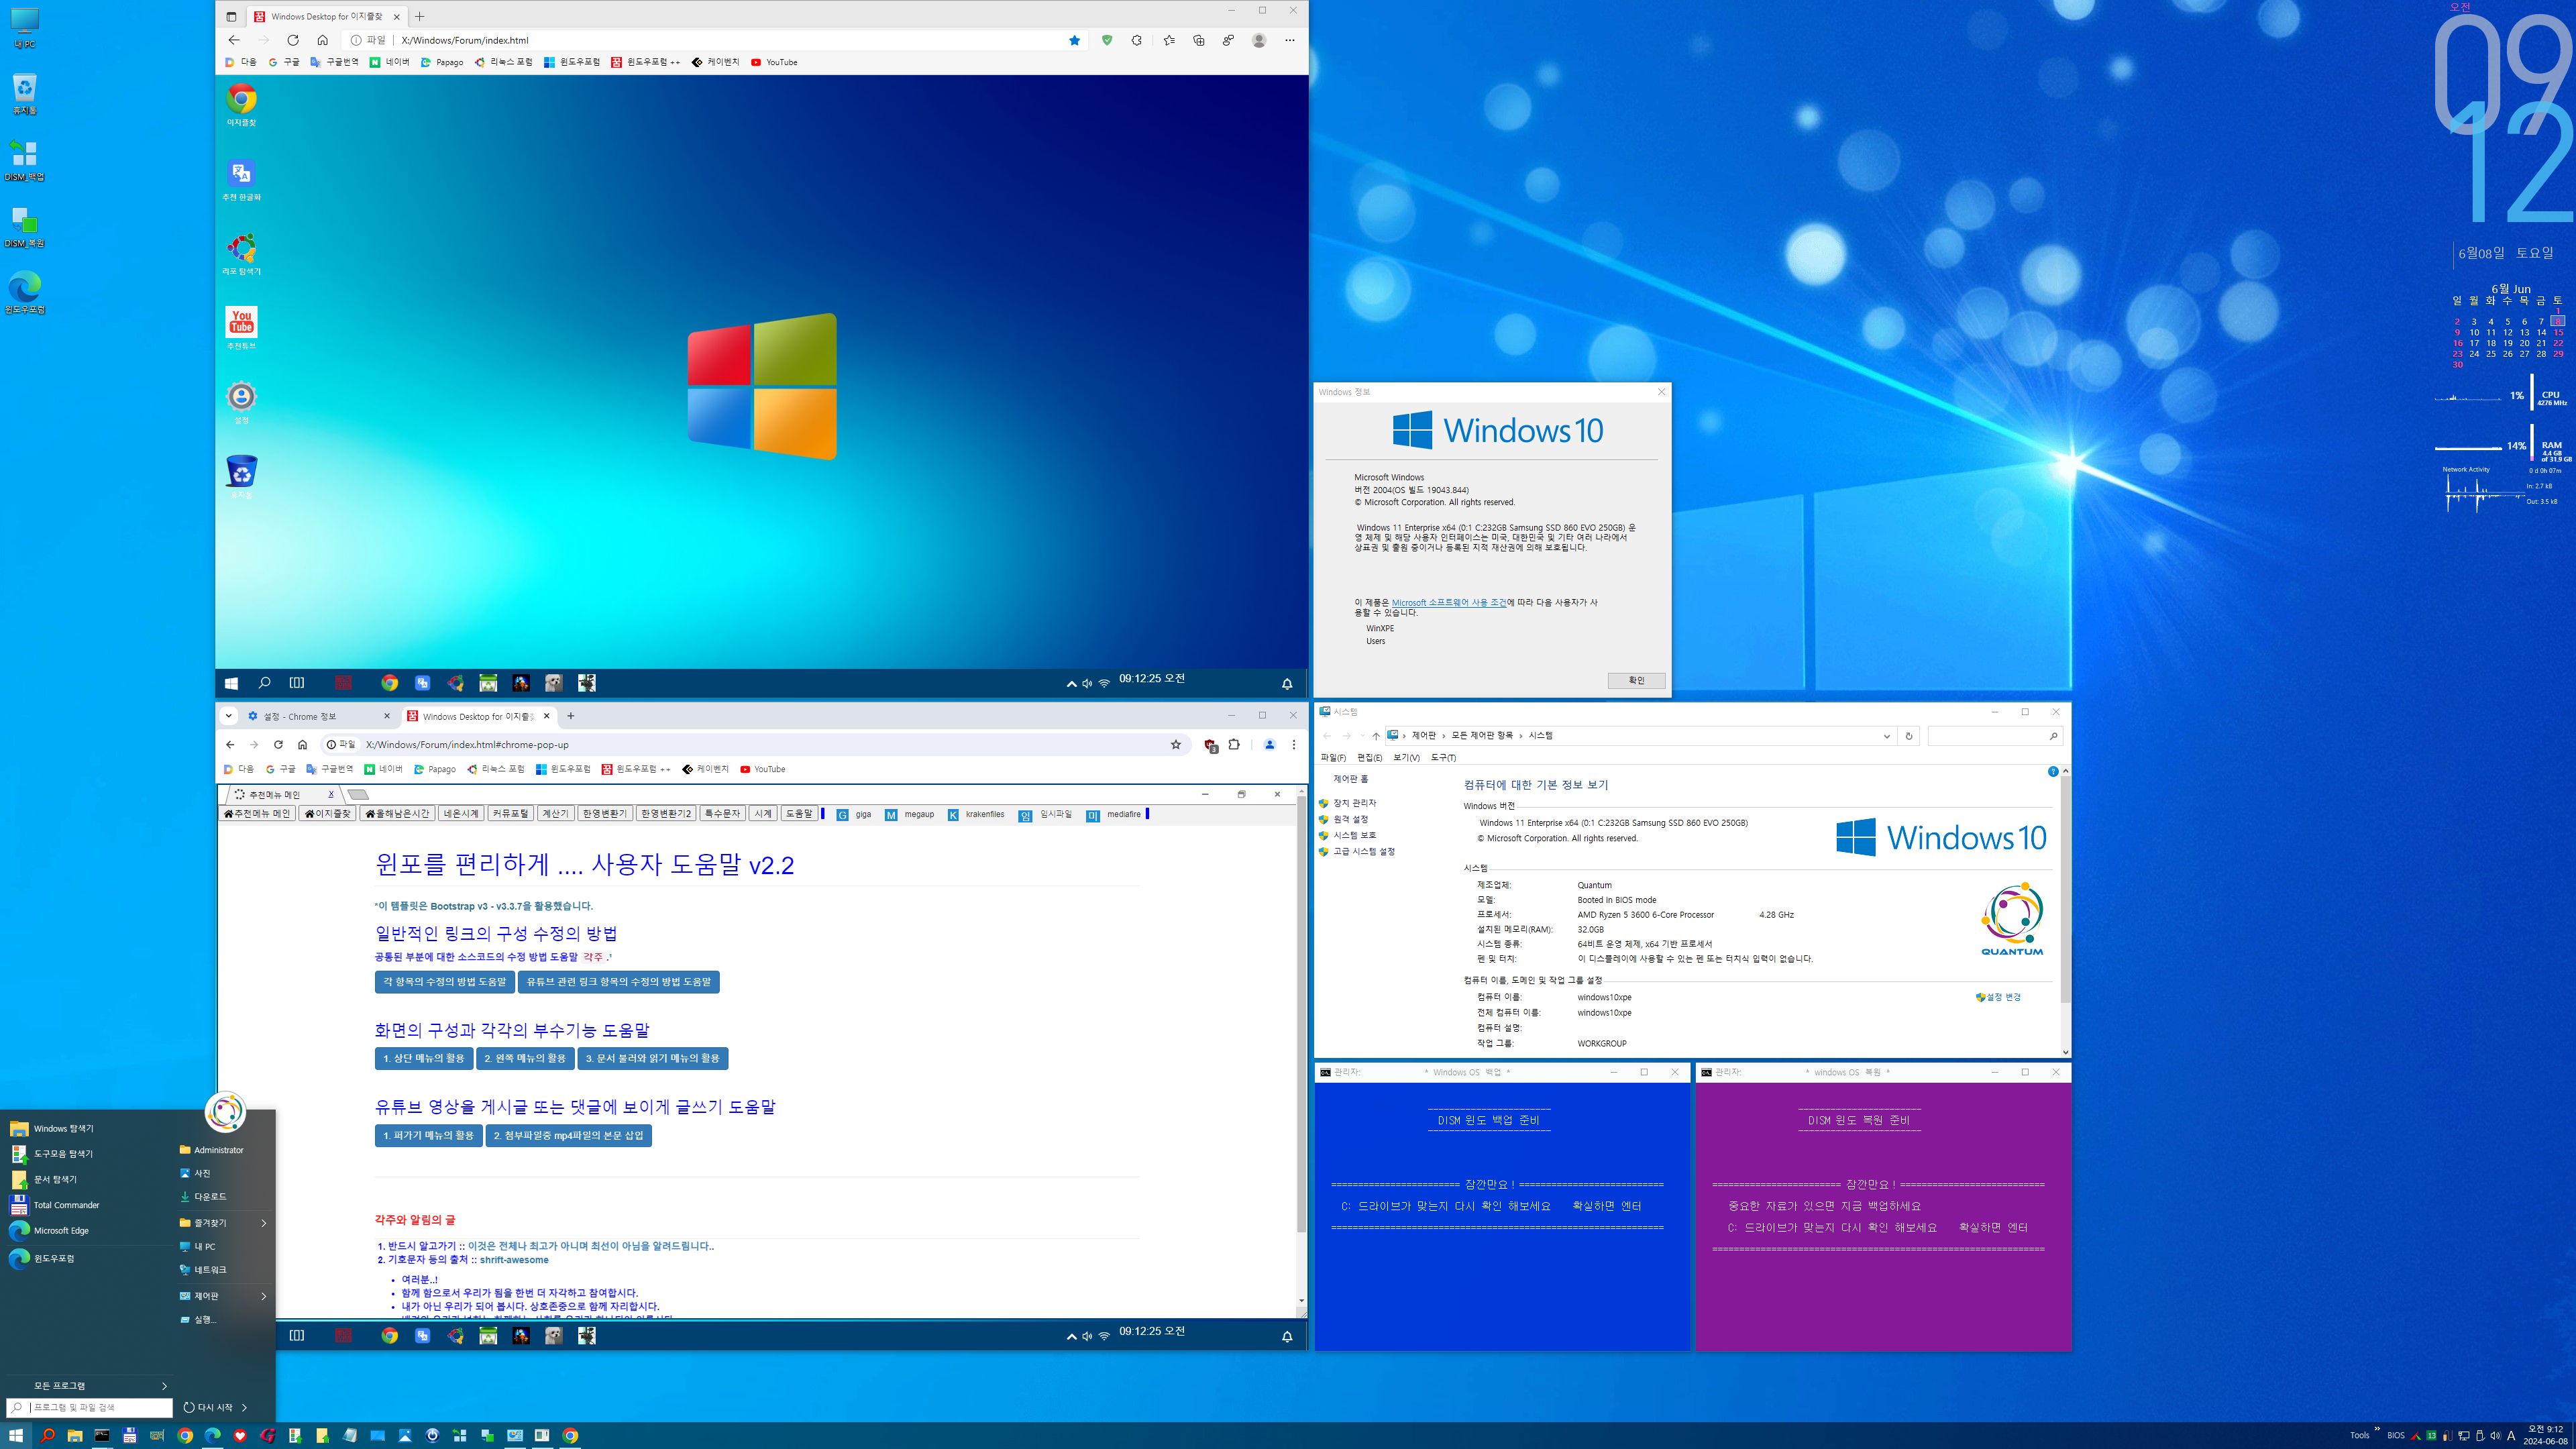This screenshot has width=2576, height=1449.
Task: Click the Windows Start button on the taskbar
Action: pyautogui.click(x=15, y=1435)
